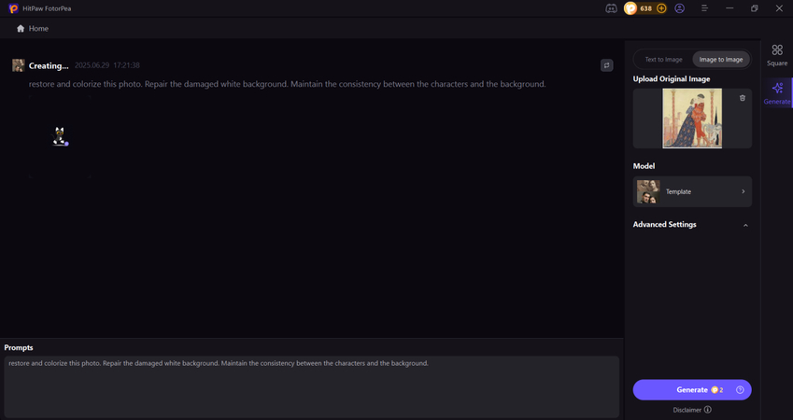
Task: Select the Image to Image tab
Action: (721, 60)
